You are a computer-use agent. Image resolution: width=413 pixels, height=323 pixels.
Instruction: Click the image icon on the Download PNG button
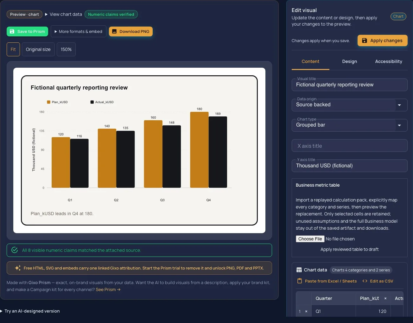pos(114,32)
